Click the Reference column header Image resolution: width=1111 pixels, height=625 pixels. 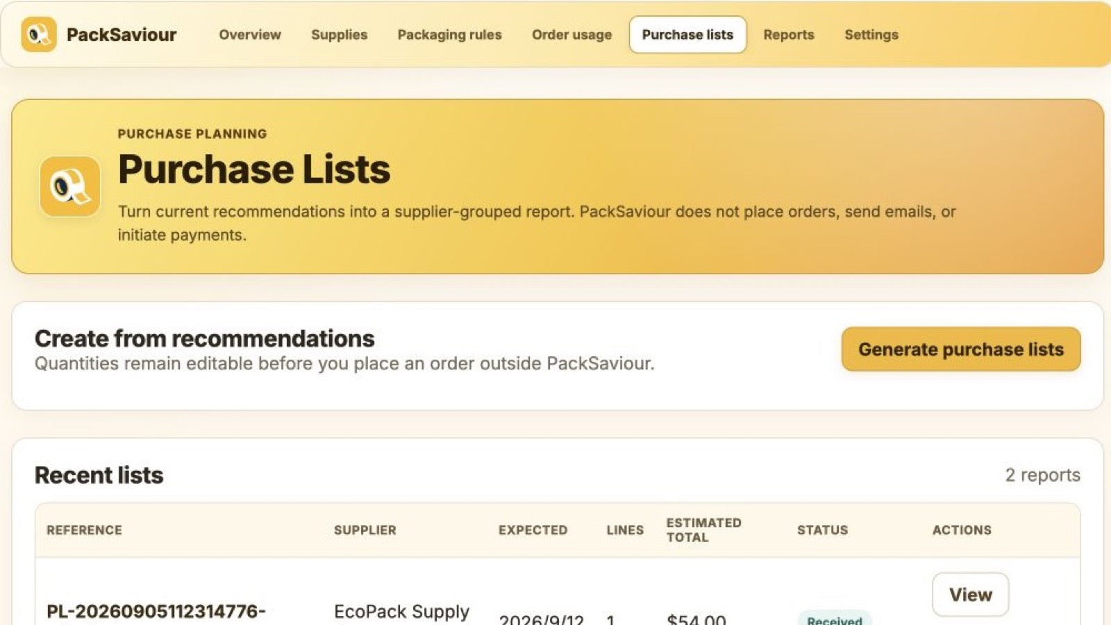click(x=84, y=530)
